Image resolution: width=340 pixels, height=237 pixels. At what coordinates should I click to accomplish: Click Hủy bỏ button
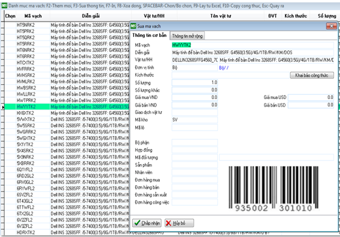pos(179,223)
